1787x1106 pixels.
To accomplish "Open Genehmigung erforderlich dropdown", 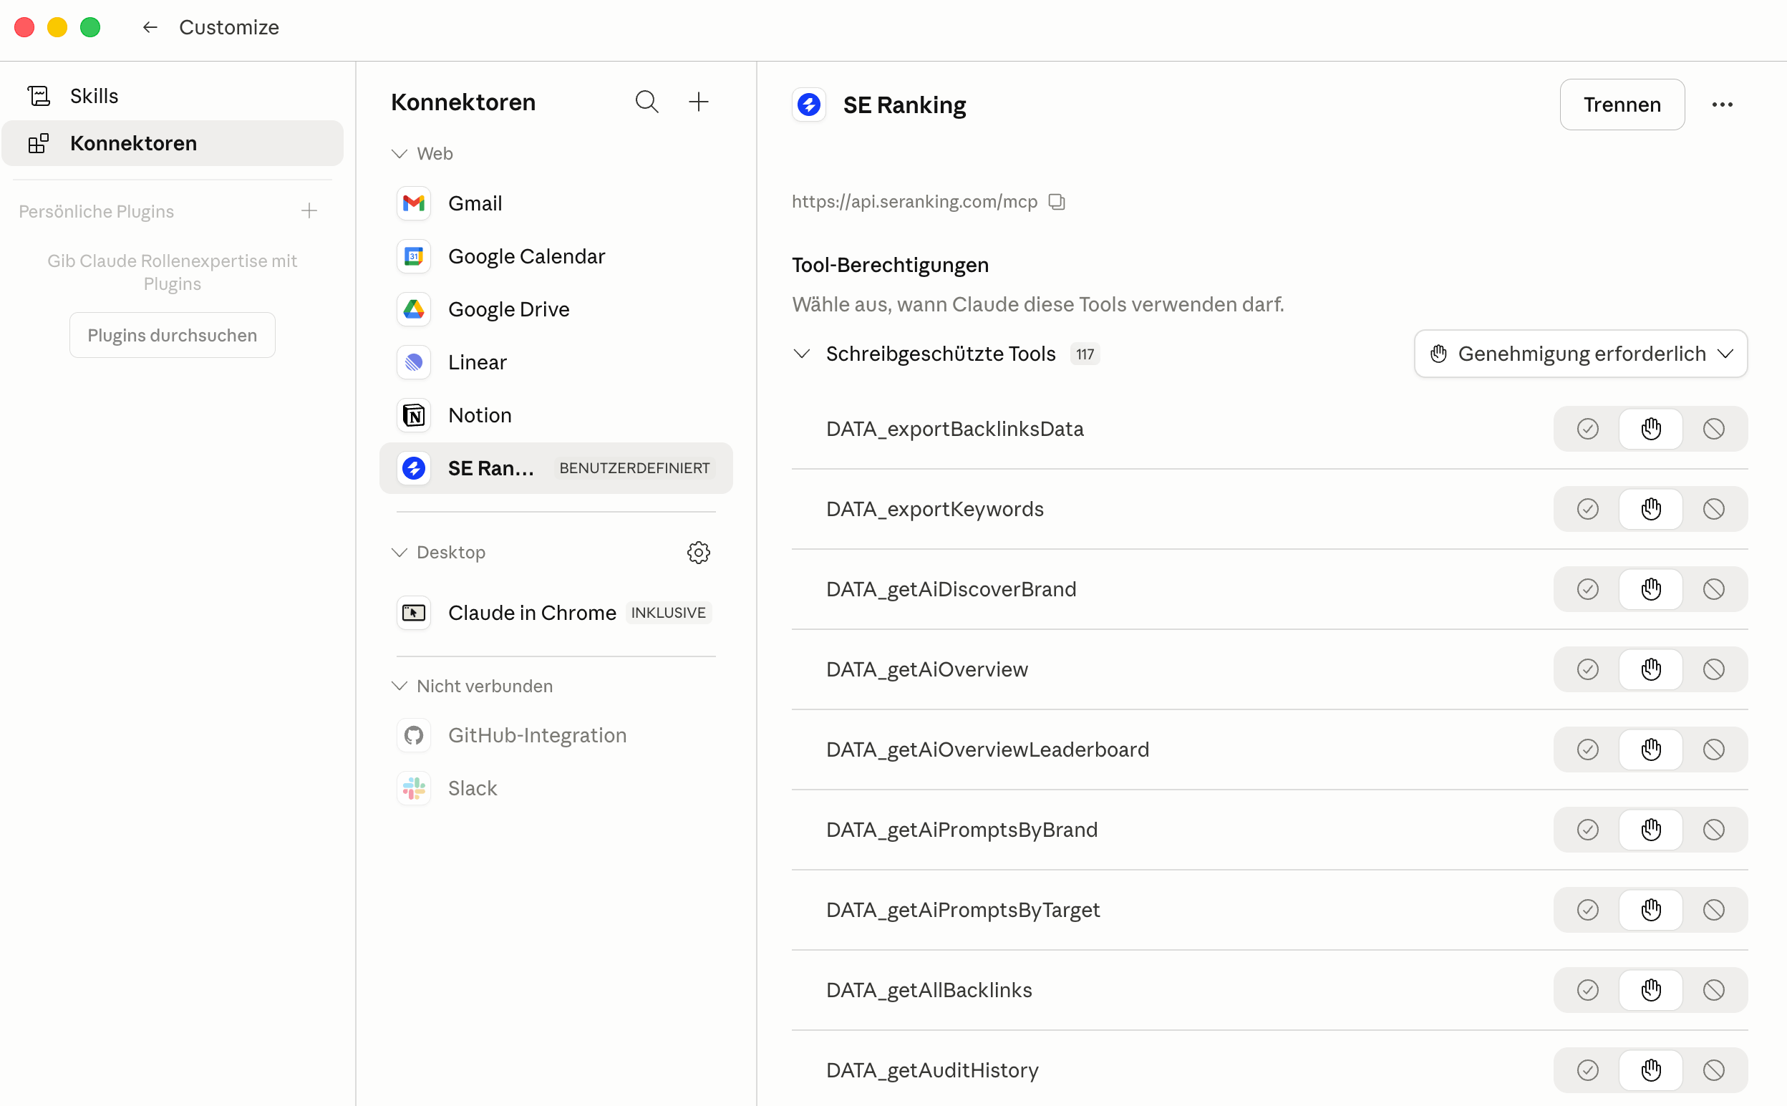I will coord(1580,354).
